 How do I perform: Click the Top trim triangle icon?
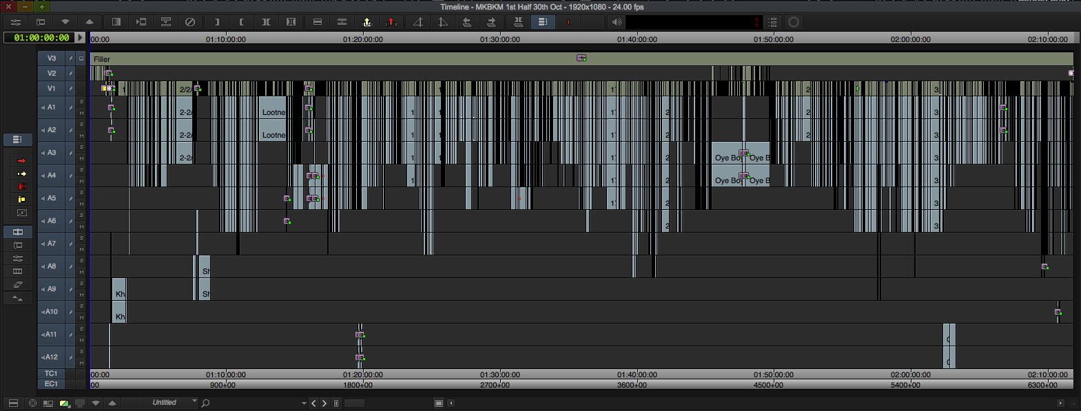(418, 22)
